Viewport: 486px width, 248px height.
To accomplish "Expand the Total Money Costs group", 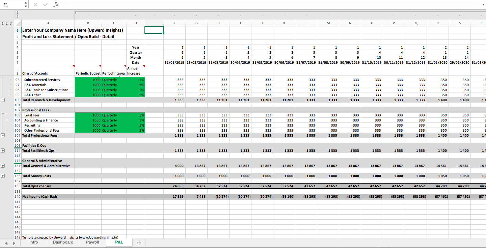I will tap(3, 176).
